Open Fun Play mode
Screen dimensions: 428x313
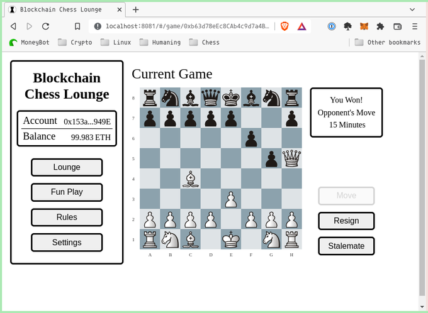point(67,192)
